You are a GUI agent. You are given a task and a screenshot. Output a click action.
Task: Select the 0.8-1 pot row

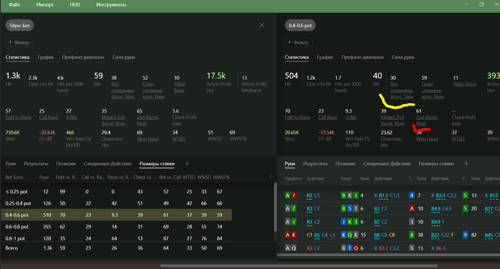[x=116, y=238]
